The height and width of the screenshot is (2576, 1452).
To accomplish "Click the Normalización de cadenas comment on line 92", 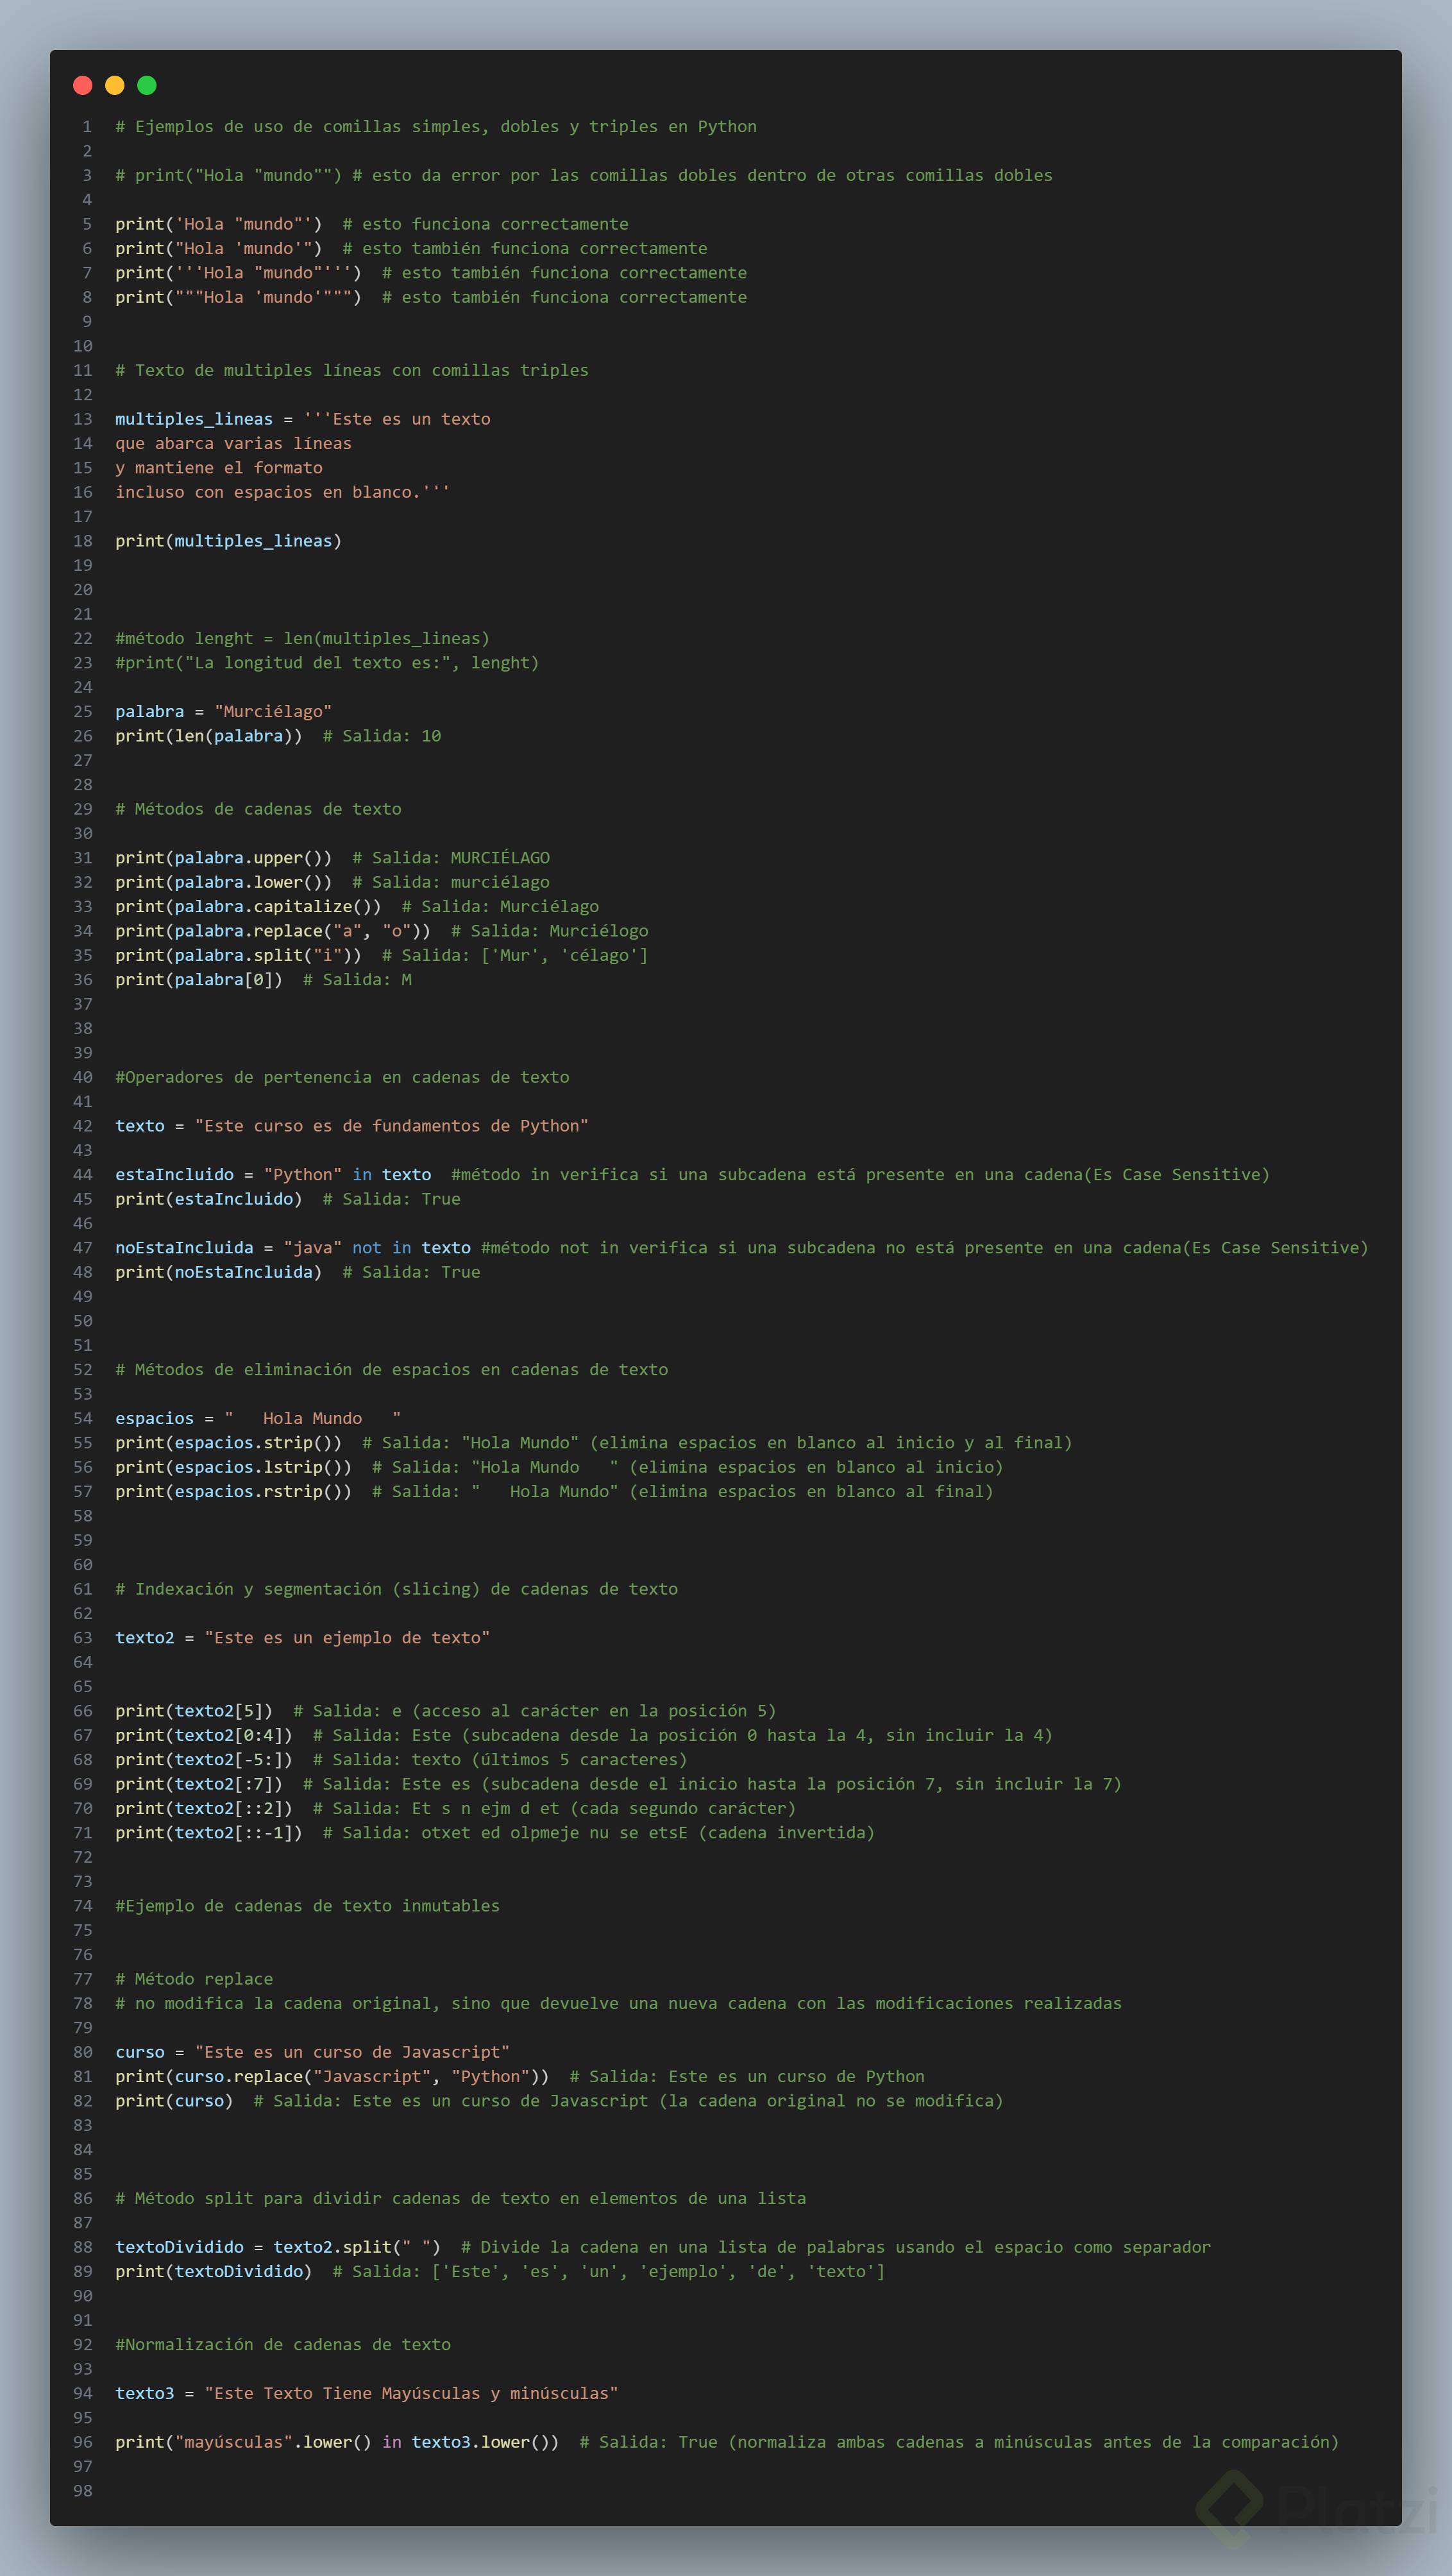I will tap(282, 2345).
